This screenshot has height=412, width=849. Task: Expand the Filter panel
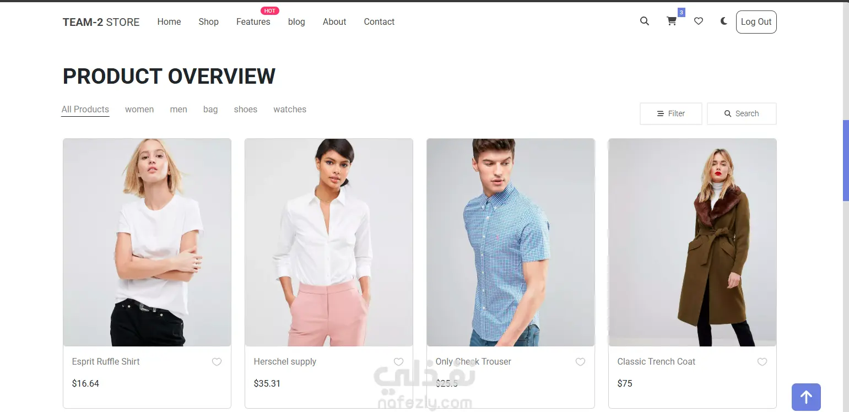point(670,113)
